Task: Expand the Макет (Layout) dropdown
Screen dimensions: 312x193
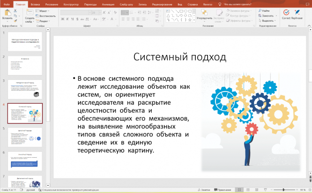Action: 42,10
